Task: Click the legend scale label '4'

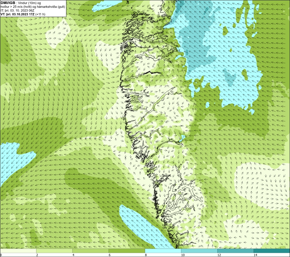Action: 73,255
